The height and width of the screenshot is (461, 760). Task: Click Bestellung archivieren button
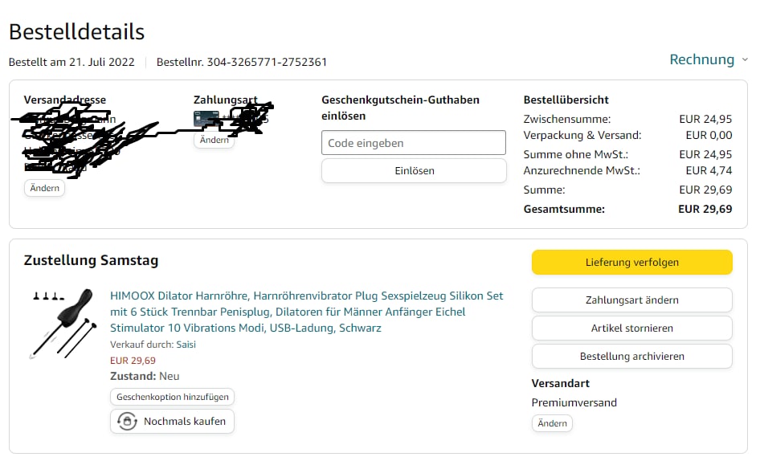tap(632, 357)
